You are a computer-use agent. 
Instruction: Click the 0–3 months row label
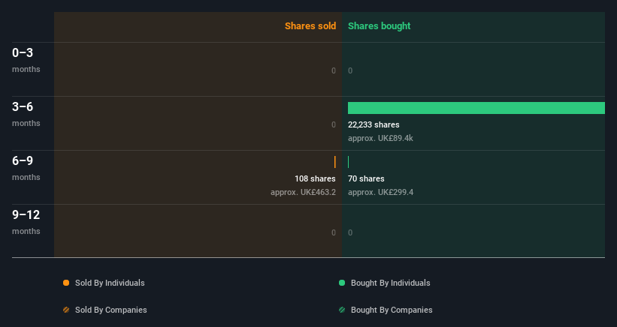pos(26,60)
